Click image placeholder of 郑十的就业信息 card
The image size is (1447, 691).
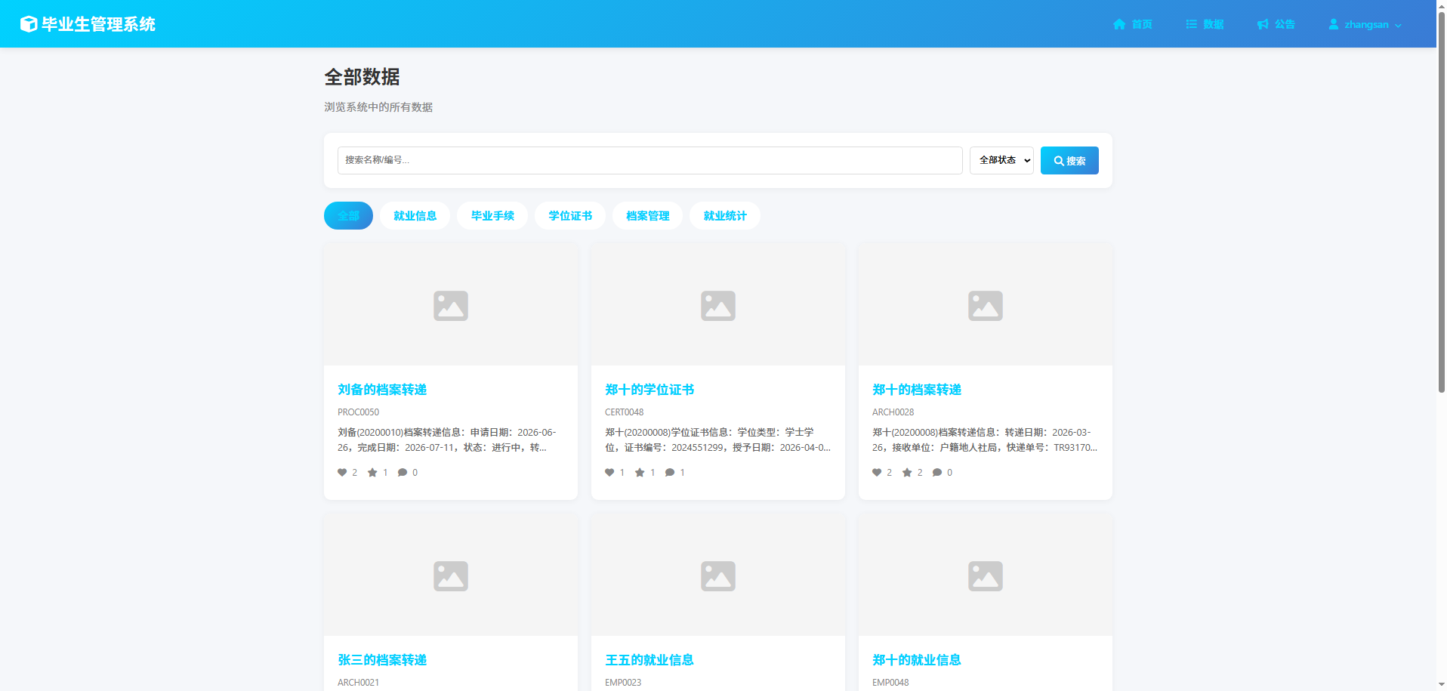coord(986,575)
